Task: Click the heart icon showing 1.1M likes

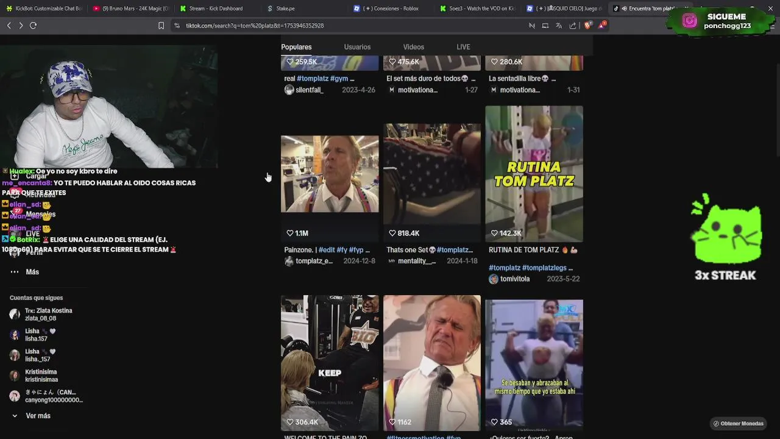Action: click(x=290, y=233)
